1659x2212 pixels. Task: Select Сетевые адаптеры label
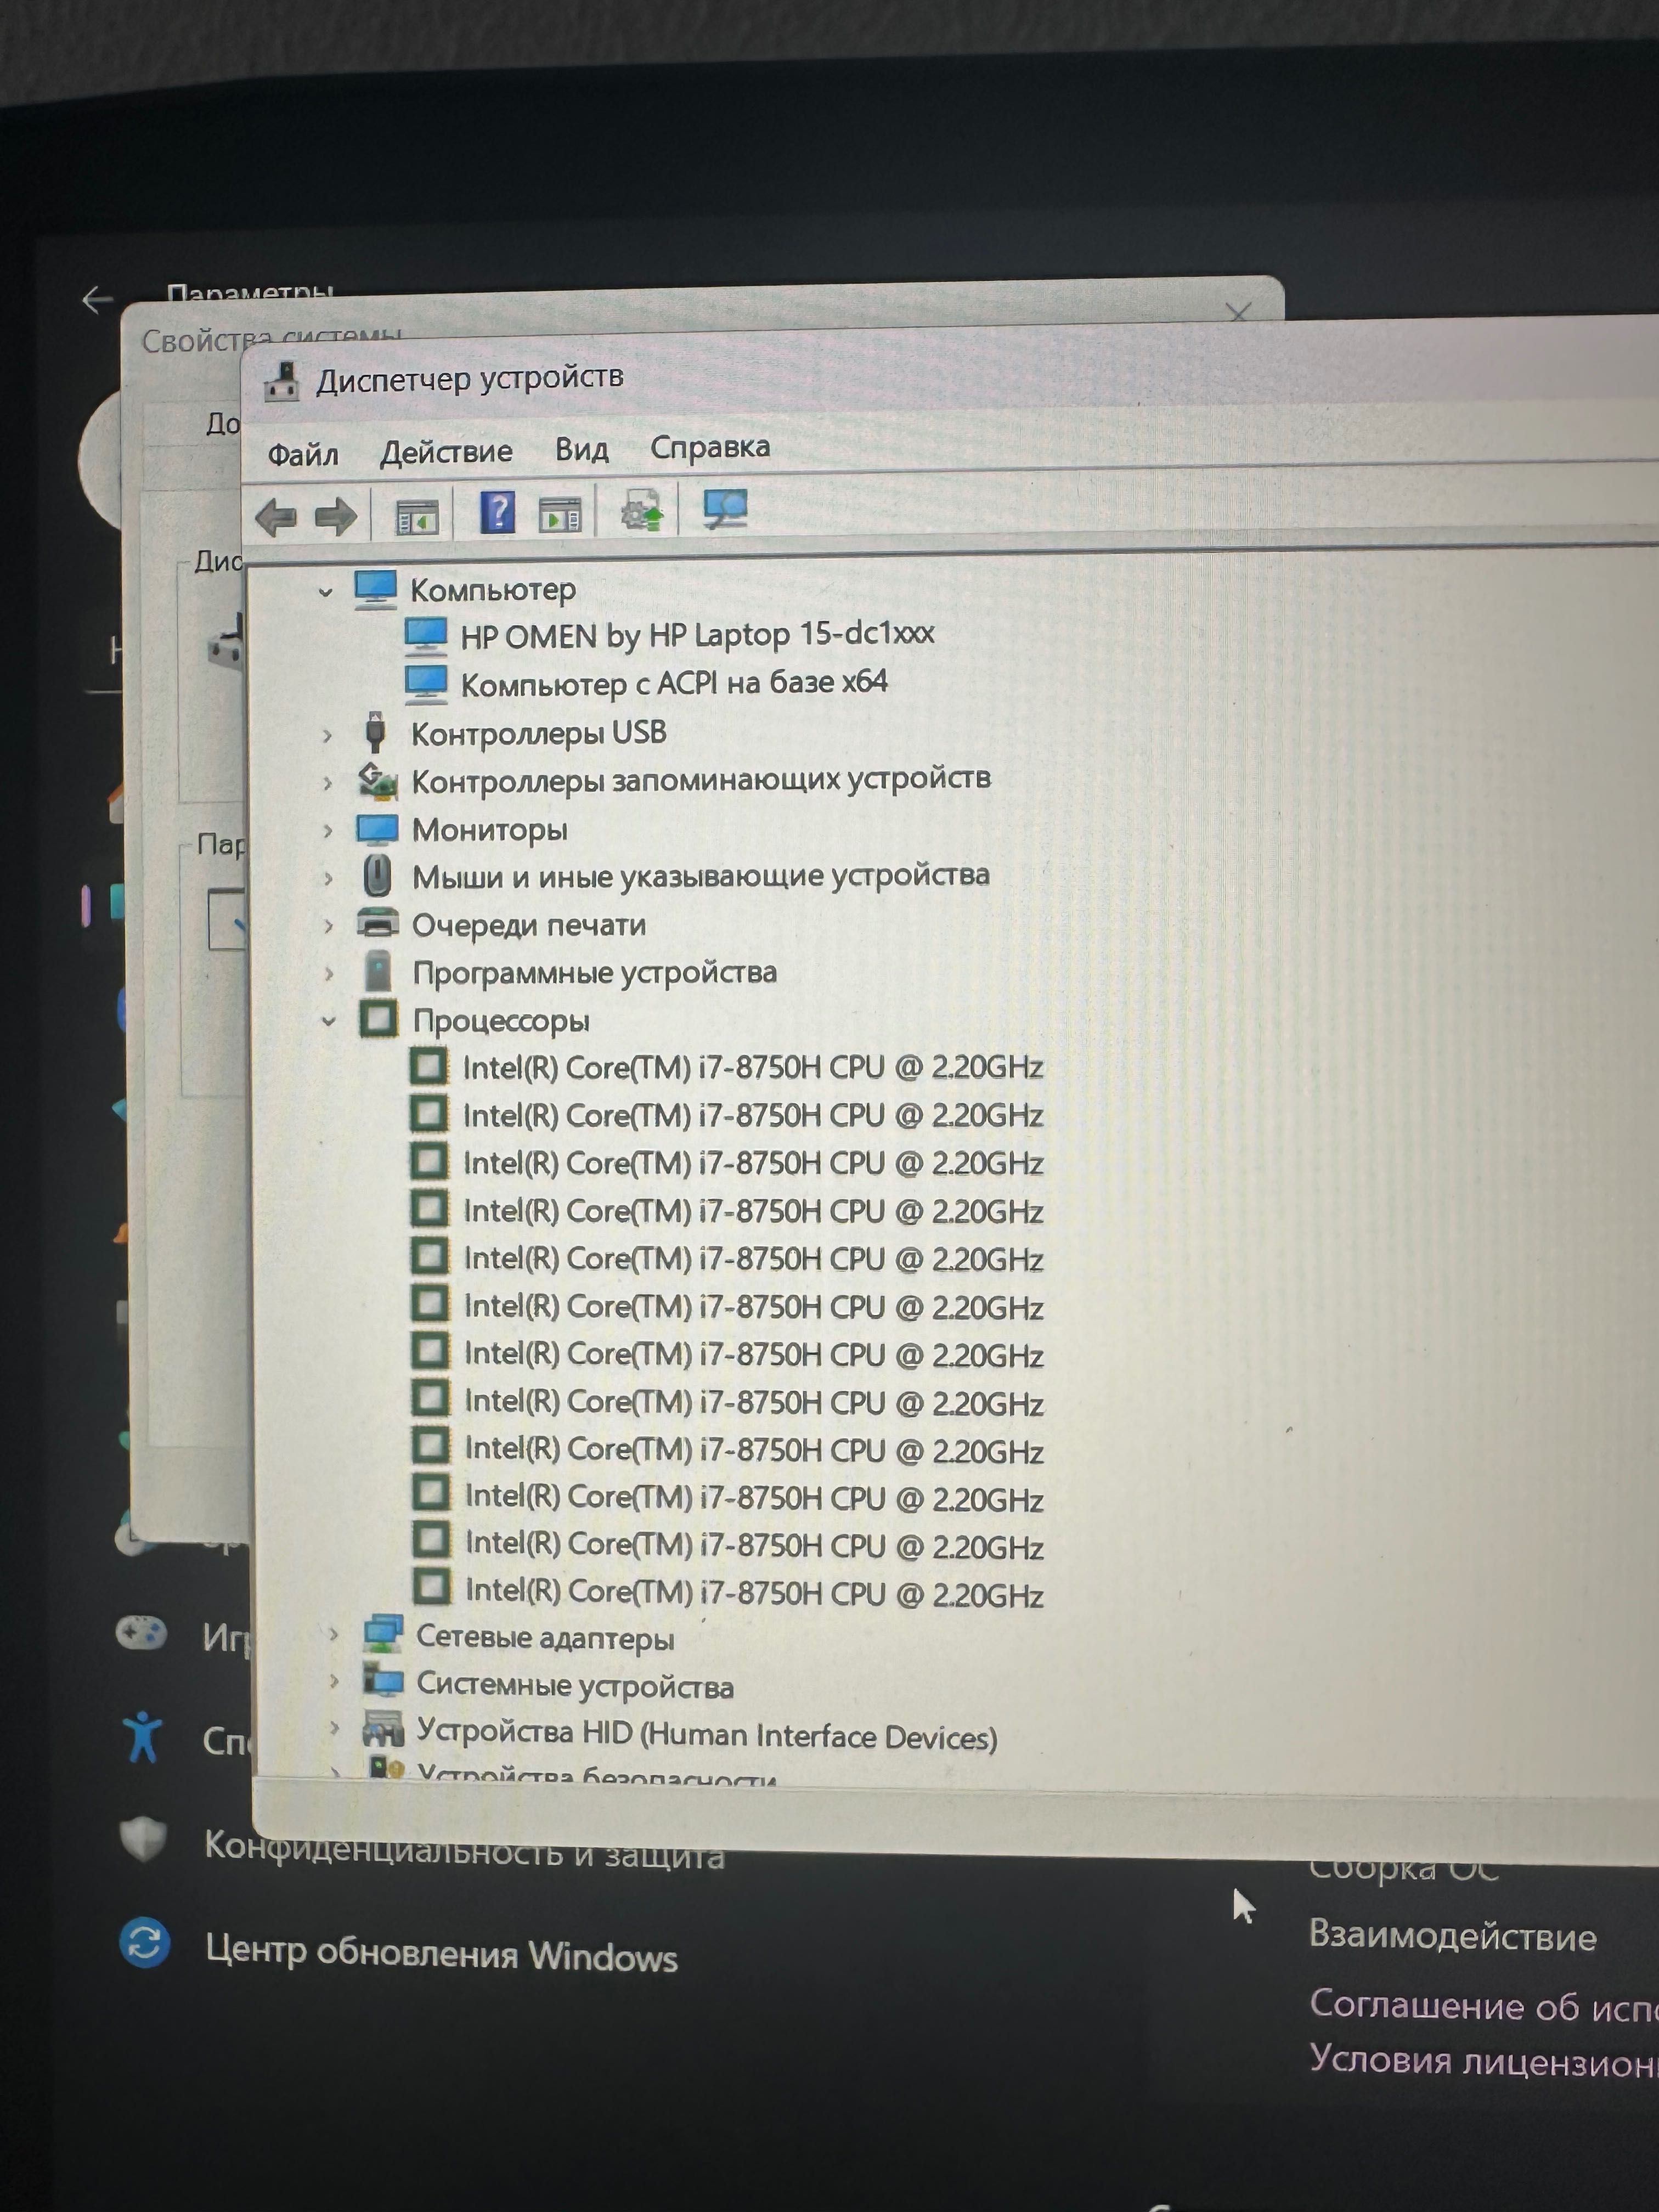(545, 1638)
